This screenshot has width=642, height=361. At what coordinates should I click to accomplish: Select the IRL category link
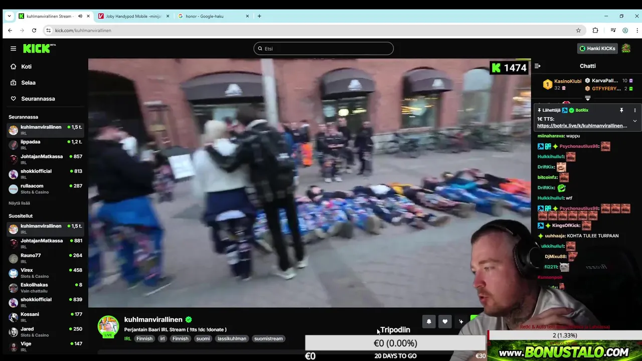(127, 338)
